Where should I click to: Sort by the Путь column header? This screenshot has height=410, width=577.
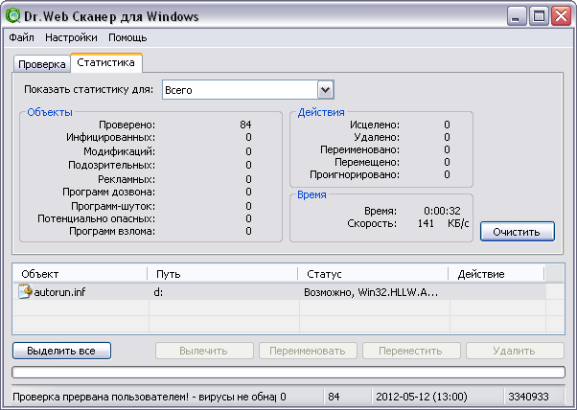222,274
